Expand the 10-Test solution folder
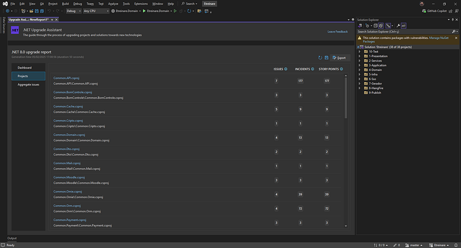Image resolution: width=461 pixels, height=248 pixels. [359, 52]
